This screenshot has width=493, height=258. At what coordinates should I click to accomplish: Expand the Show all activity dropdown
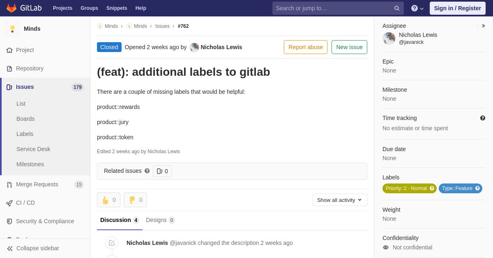(340, 200)
